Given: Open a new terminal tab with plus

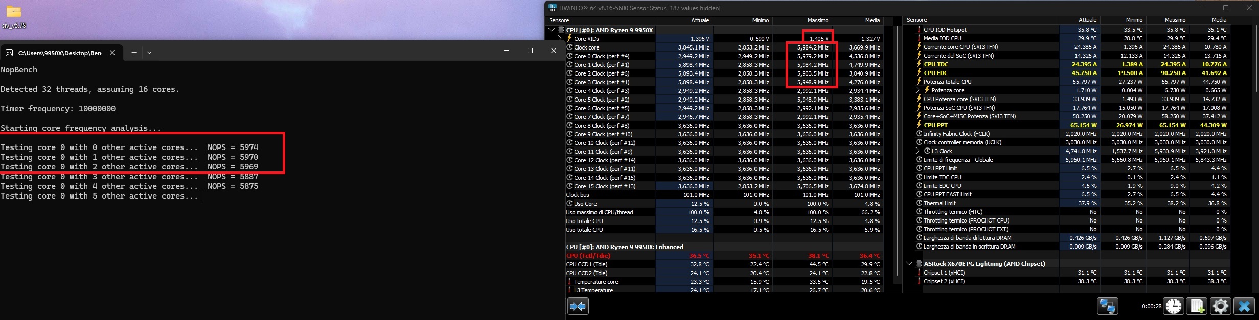Looking at the screenshot, I should click(134, 52).
